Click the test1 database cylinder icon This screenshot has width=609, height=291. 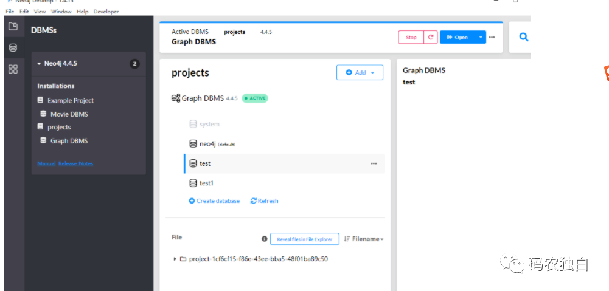coord(193,183)
